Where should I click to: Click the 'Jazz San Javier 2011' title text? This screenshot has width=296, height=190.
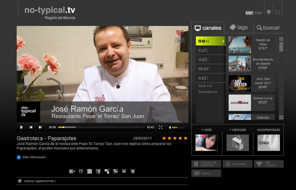coord(263,81)
